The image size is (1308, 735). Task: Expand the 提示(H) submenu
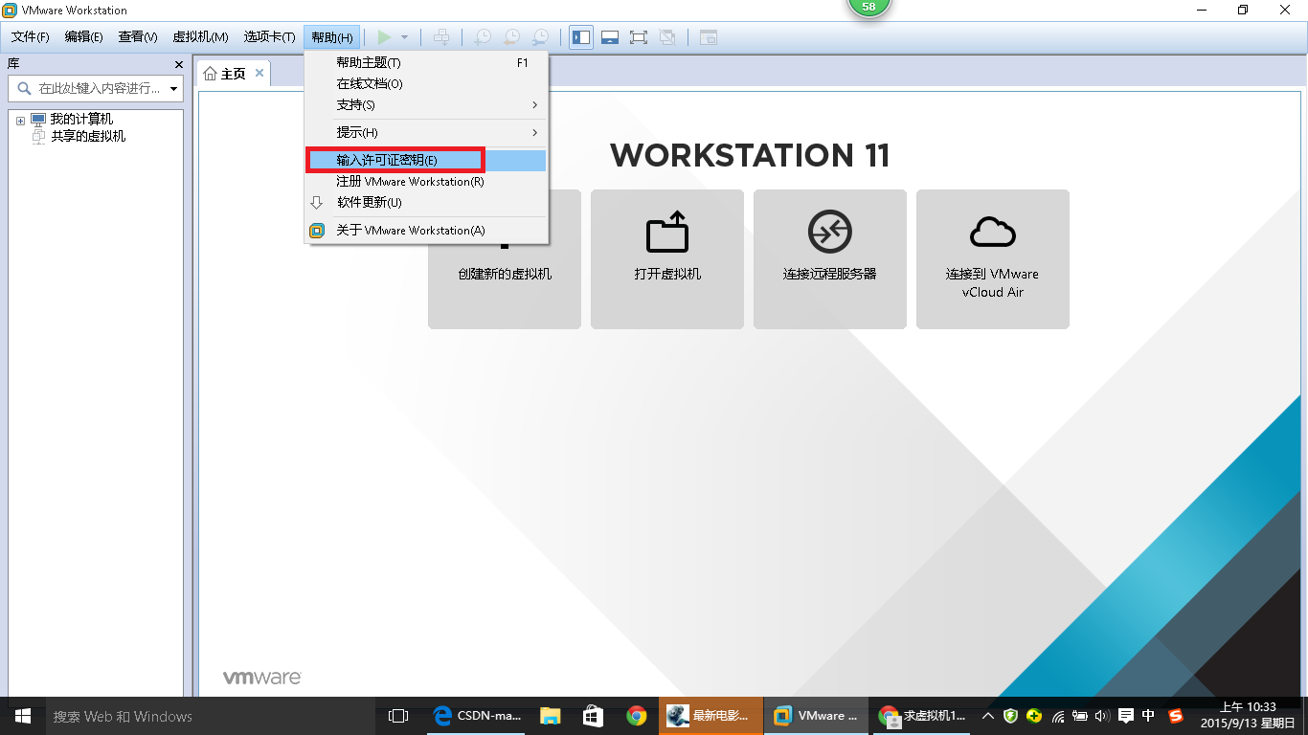pyautogui.click(x=426, y=132)
